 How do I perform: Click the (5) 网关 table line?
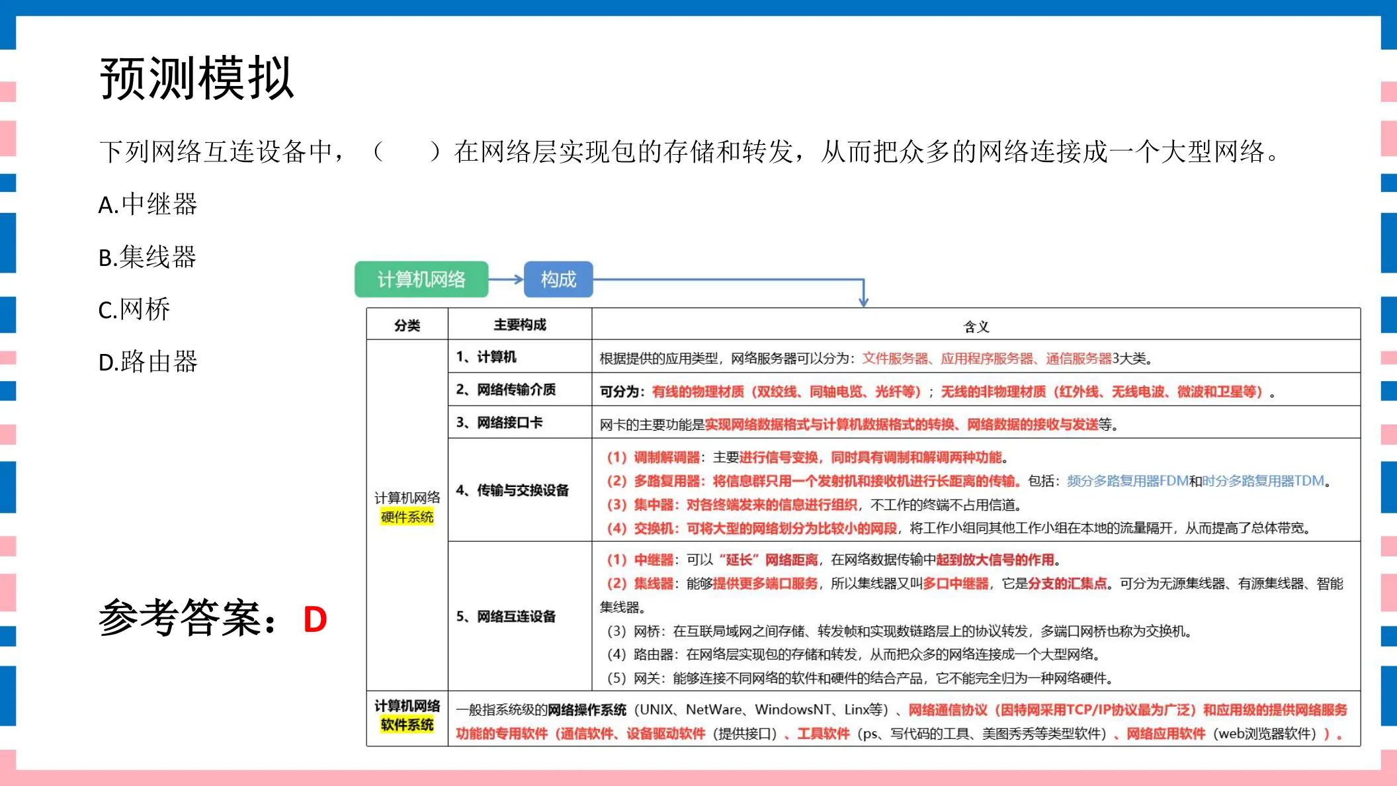(x=860, y=678)
